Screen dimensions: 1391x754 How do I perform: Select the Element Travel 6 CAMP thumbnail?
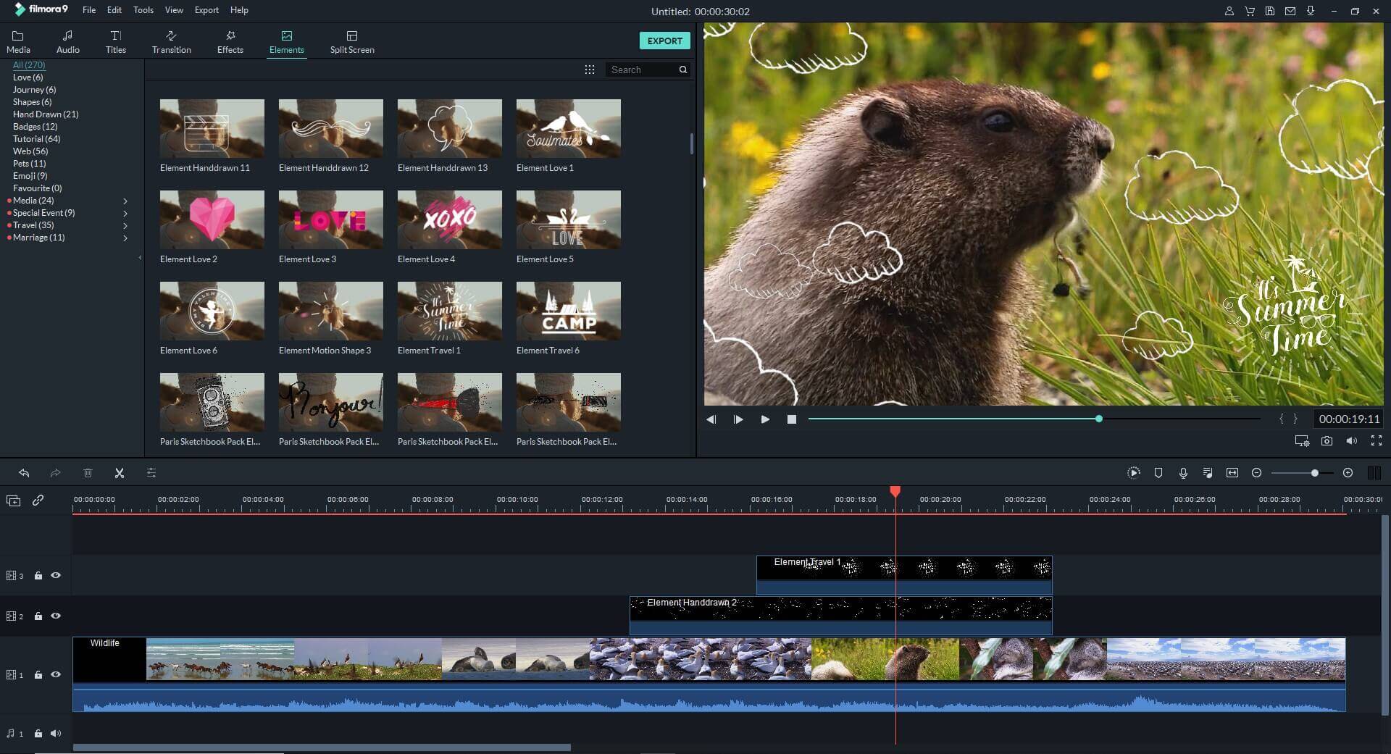[569, 311]
